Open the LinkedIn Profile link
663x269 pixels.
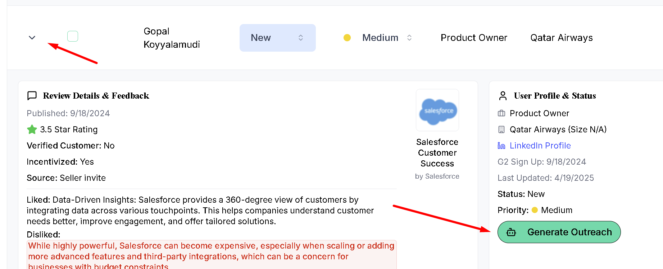click(540, 146)
